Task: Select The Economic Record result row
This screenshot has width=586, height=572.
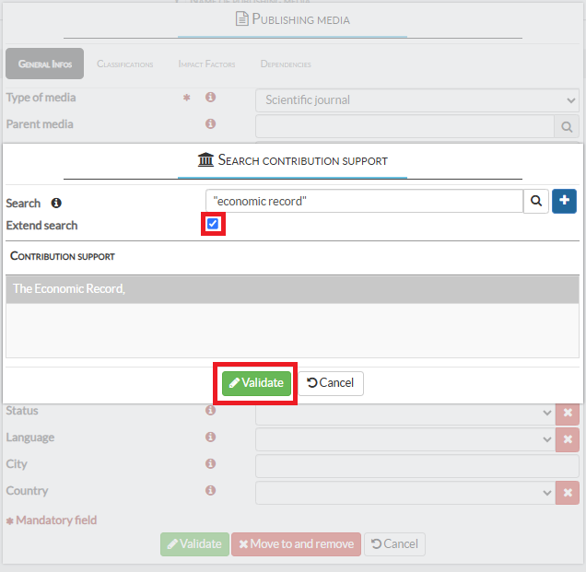Action: (292, 289)
